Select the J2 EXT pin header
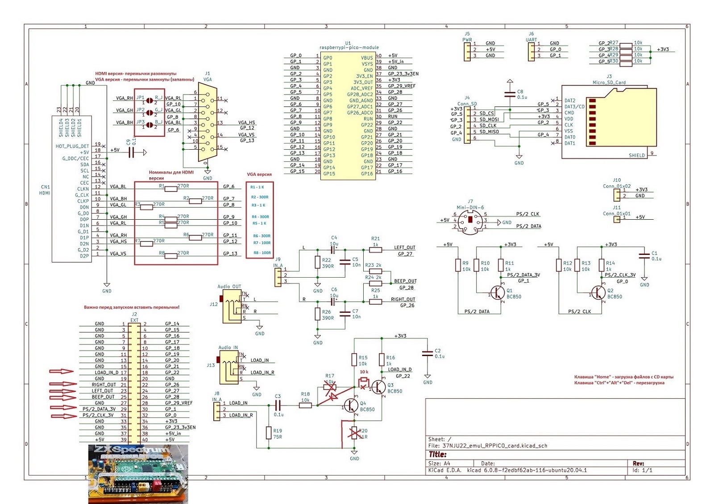The width and height of the screenshot is (714, 504). click(134, 382)
